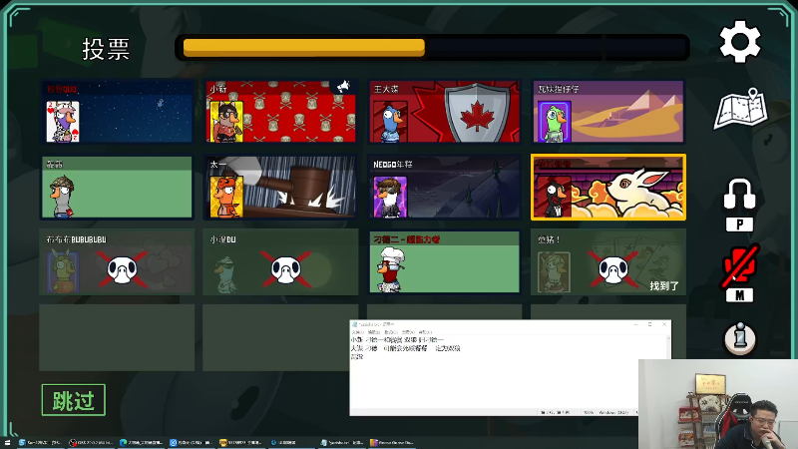Unmute the crossed-out red microphone icon

pos(740,266)
